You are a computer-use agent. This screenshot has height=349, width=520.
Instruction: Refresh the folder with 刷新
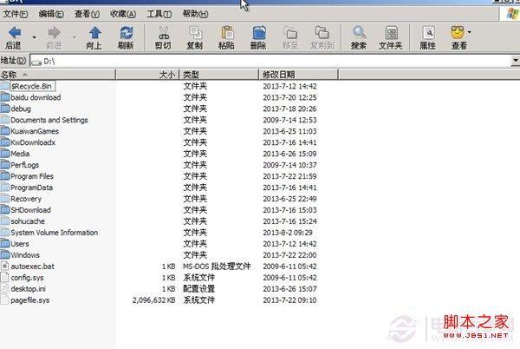126,37
